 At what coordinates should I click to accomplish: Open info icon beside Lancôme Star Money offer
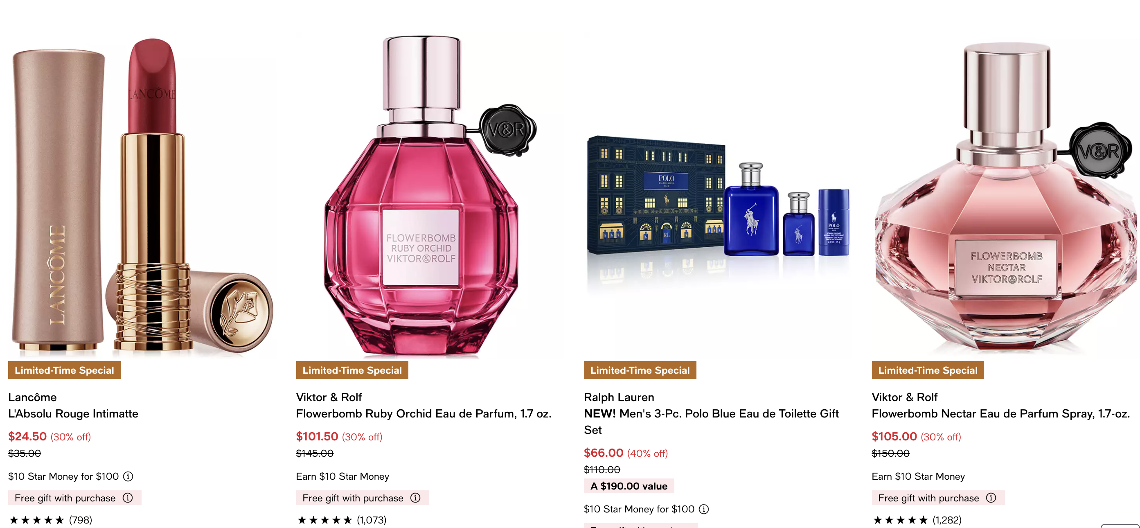(128, 476)
